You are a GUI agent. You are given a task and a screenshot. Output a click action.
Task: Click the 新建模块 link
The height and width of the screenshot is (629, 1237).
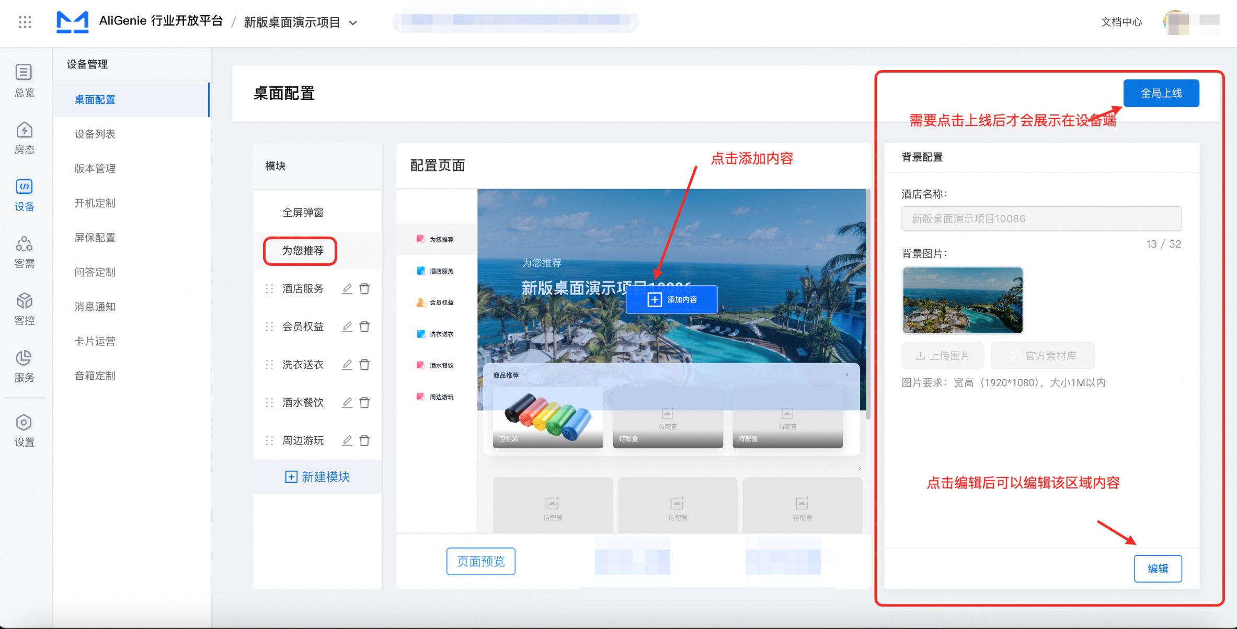pyautogui.click(x=317, y=476)
